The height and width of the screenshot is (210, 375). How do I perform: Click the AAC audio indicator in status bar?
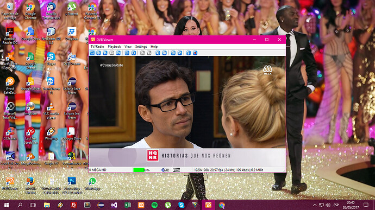coord(166,170)
